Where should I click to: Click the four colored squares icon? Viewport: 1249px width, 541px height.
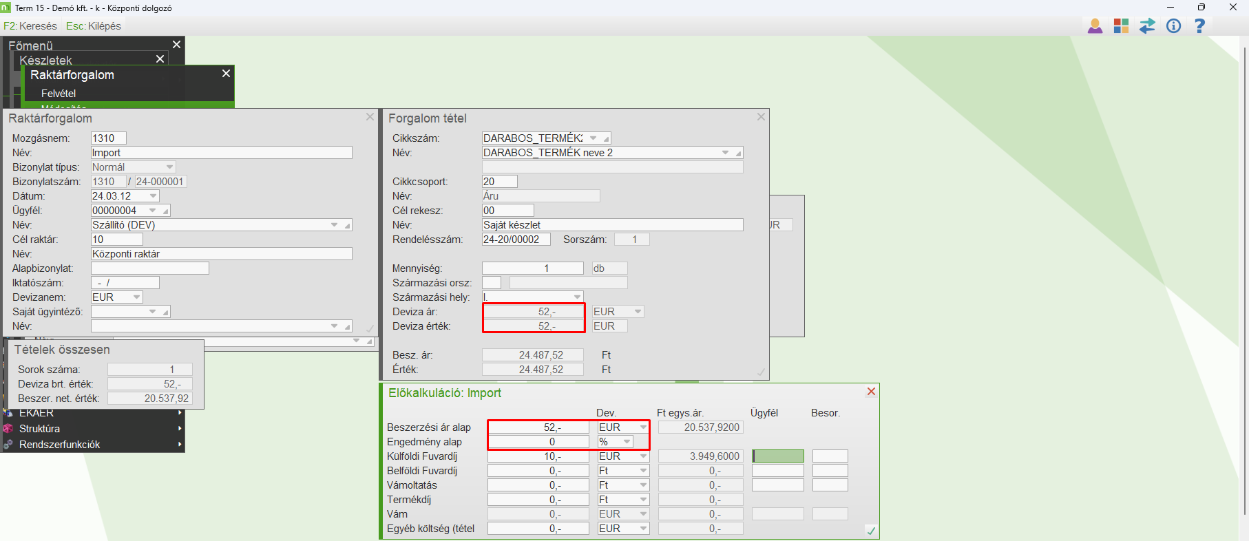click(1121, 26)
